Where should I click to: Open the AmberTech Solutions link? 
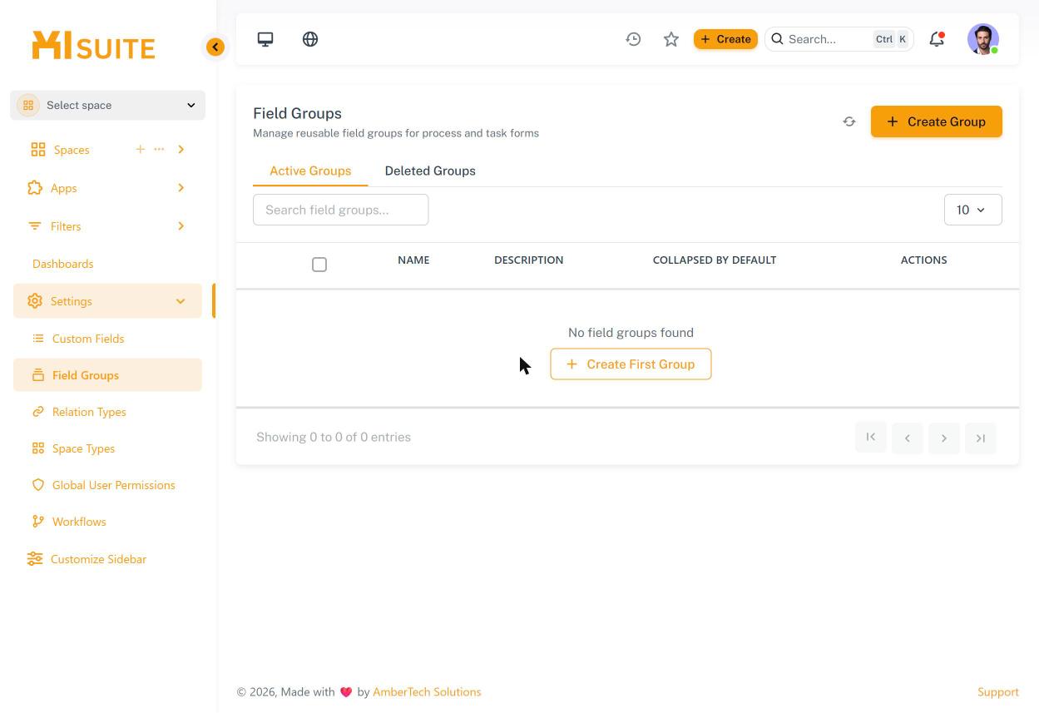tap(427, 692)
